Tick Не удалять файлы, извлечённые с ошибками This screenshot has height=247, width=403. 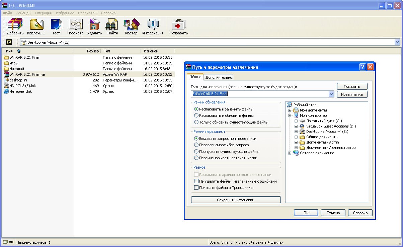click(196, 181)
